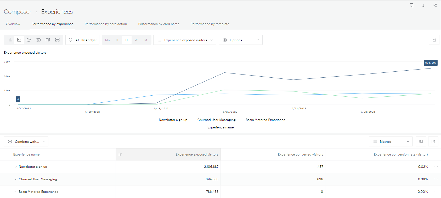Image resolution: width=441 pixels, height=198 pixels.
Task: Click the AXON Analyst button
Action: (82, 40)
